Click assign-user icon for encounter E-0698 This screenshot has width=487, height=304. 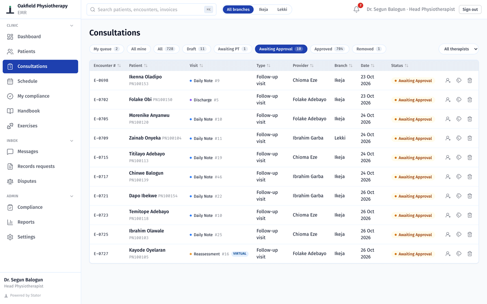(448, 81)
